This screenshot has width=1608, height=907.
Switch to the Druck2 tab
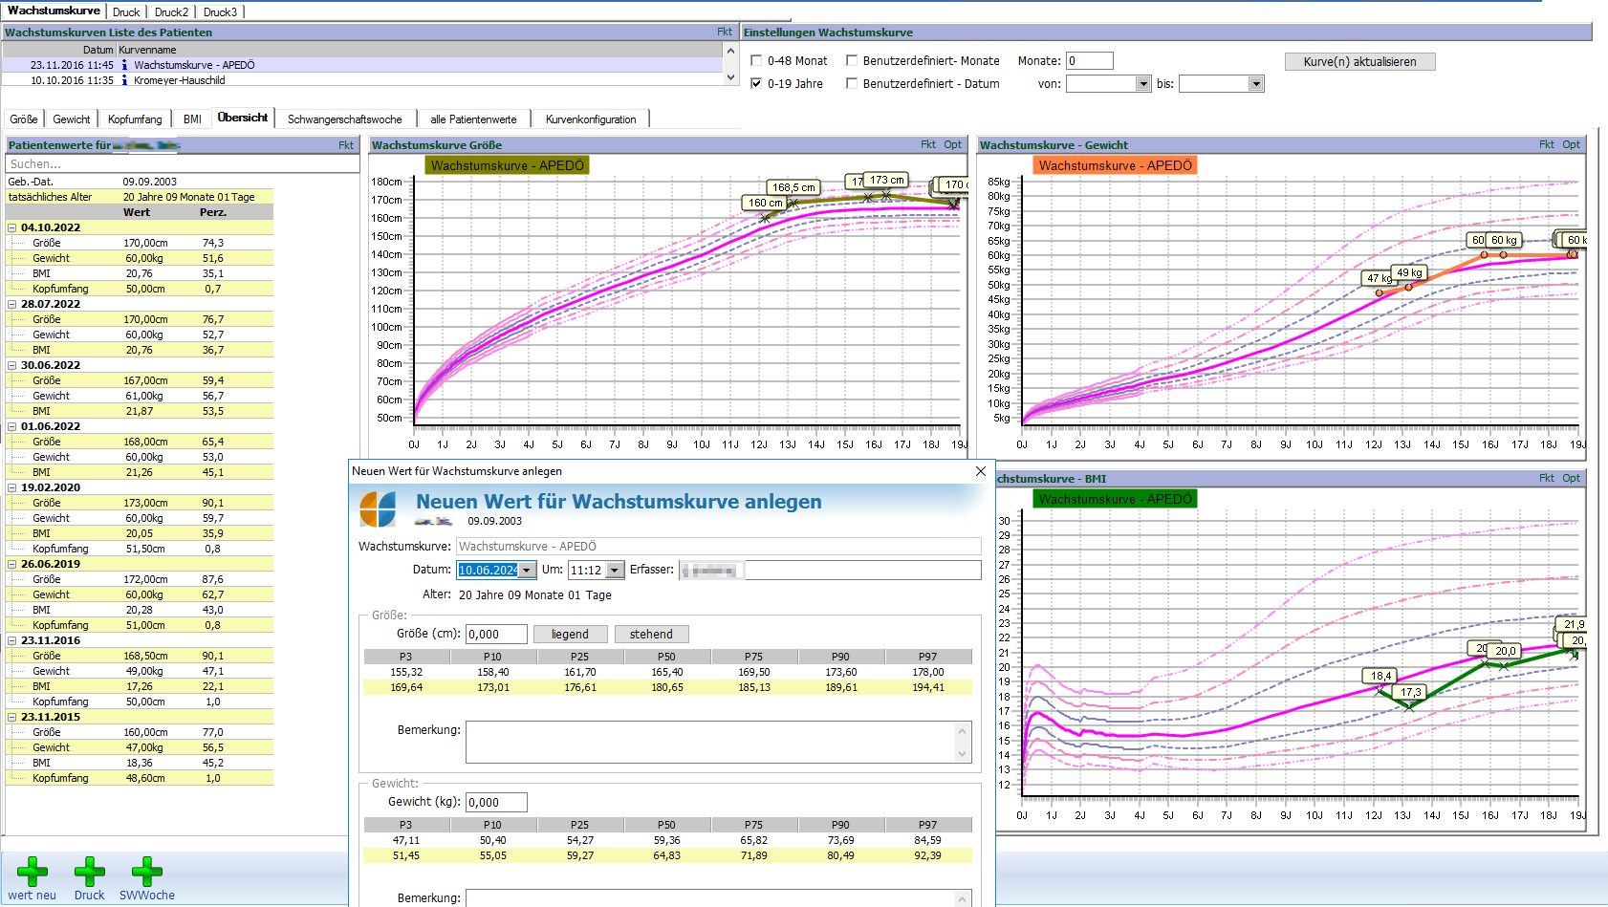pyautogui.click(x=171, y=12)
